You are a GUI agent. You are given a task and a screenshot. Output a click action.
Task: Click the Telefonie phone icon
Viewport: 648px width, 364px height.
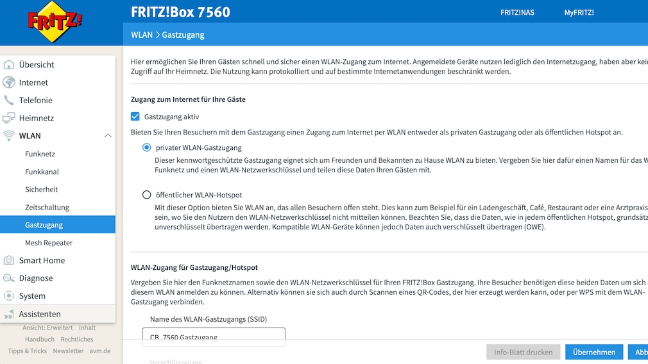click(x=9, y=101)
